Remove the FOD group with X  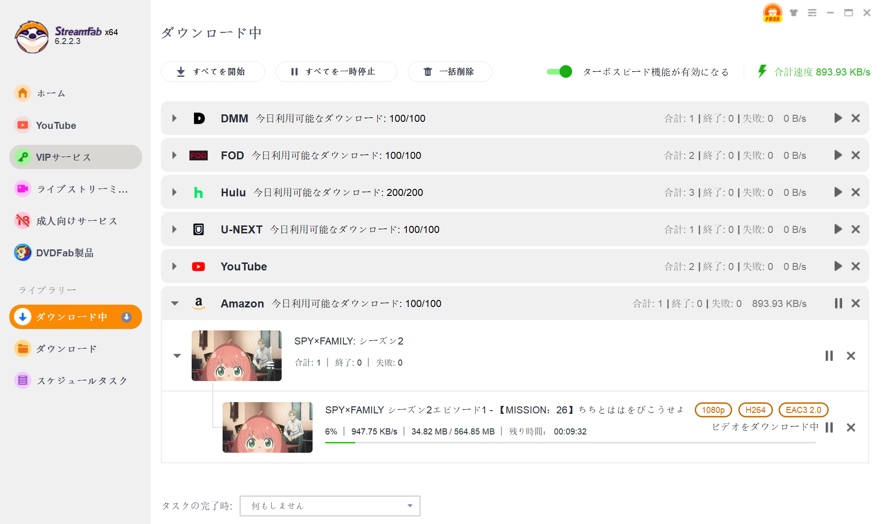856,155
